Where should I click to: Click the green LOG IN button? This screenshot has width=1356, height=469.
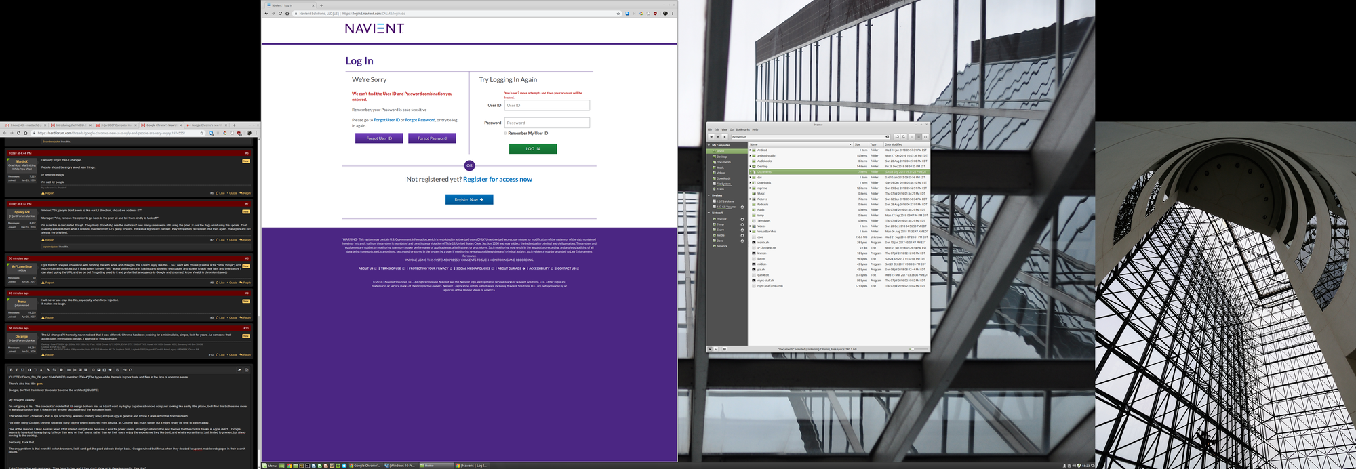pyautogui.click(x=532, y=148)
